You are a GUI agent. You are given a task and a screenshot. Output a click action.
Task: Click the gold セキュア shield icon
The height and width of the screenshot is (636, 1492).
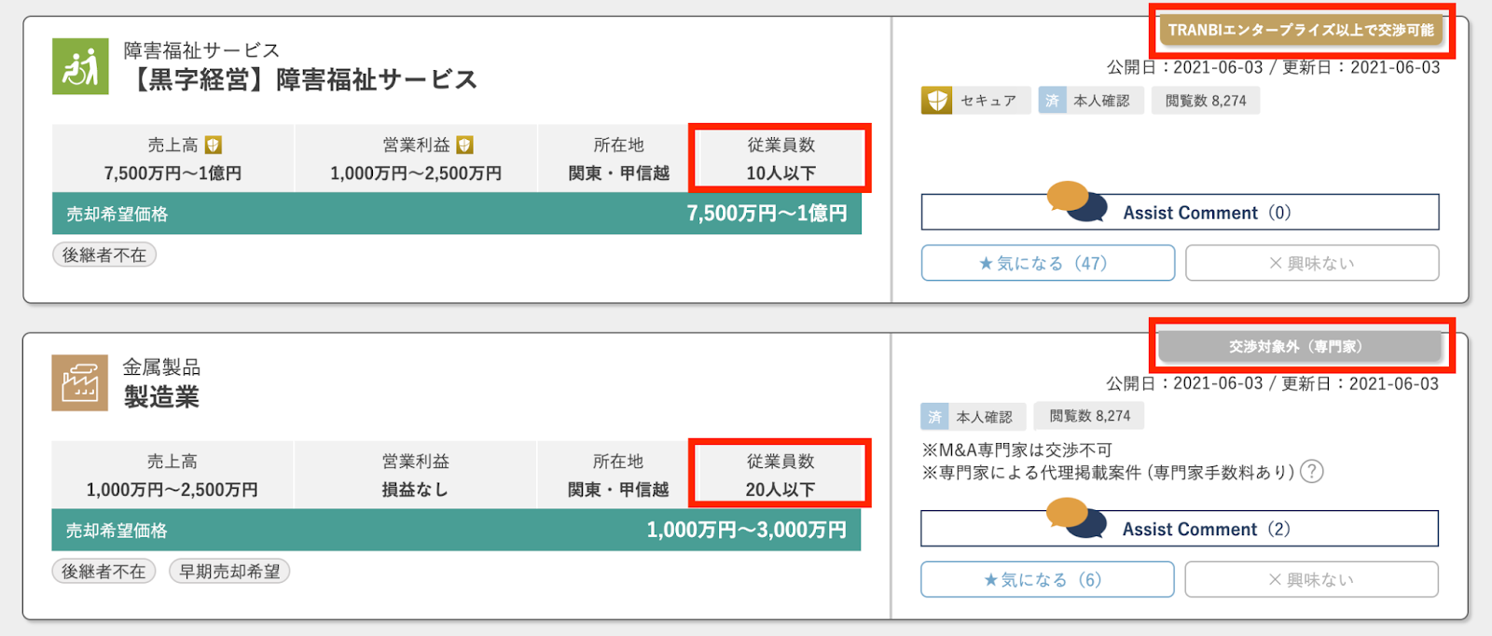(x=936, y=101)
